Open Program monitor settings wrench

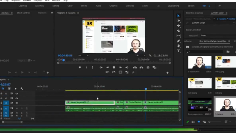click(x=150, y=55)
